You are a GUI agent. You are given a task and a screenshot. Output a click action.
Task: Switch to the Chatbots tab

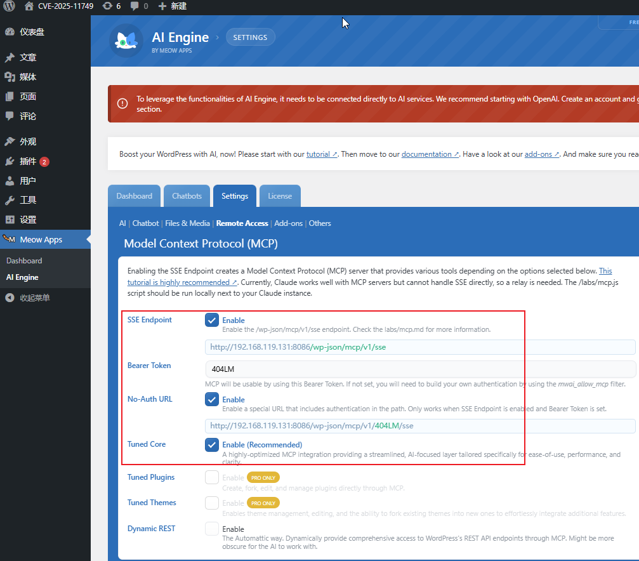pos(187,196)
